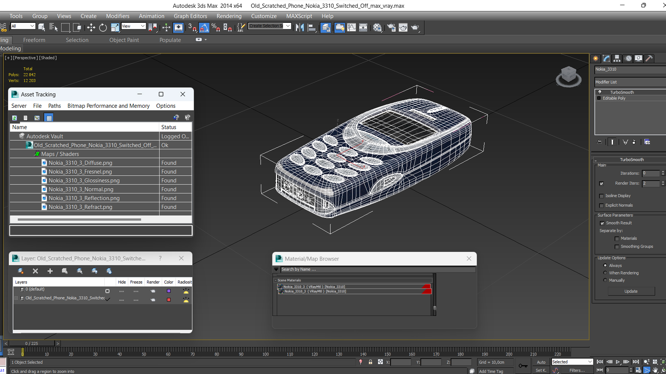Click Filters button near key controls
Screen dimensions: 666x374
coord(577,370)
